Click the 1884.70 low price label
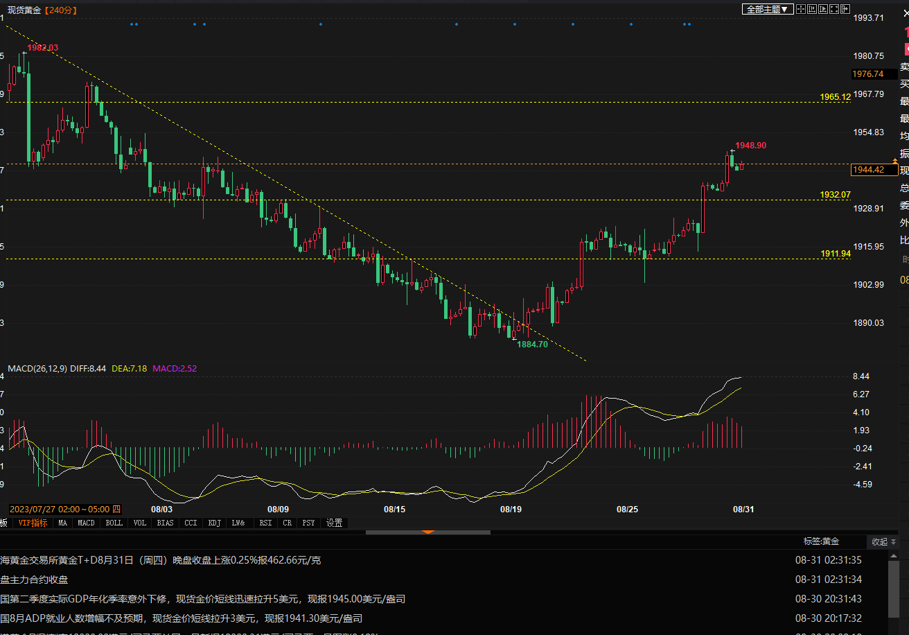 click(x=532, y=344)
